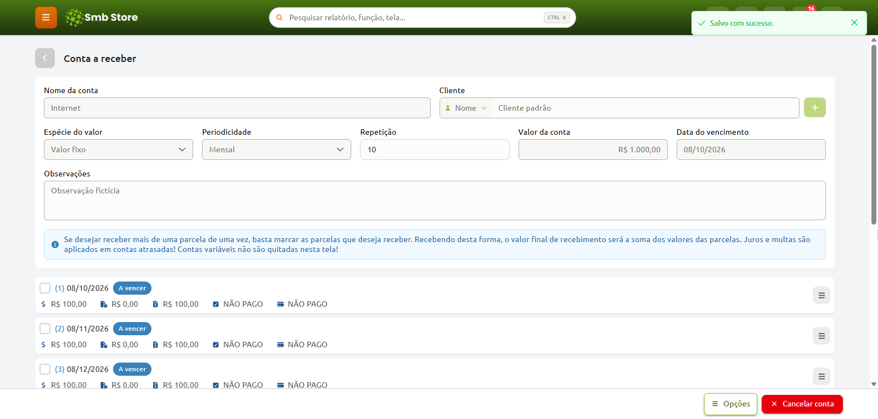Open the Opções menu

click(731, 404)
